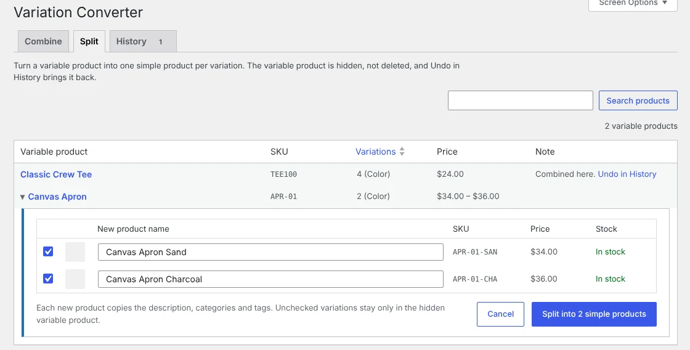Click the Canvas Apron Charcoal thumbnail placeholder
The width and height of the screenshot is (690, 350).
(x=75, y=279)
